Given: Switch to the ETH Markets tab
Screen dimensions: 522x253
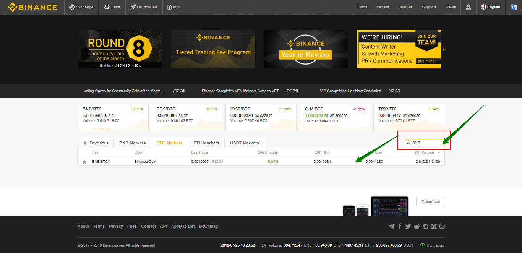Looking at the screenshot, I should pyautogui.click(x=206, y=143).
